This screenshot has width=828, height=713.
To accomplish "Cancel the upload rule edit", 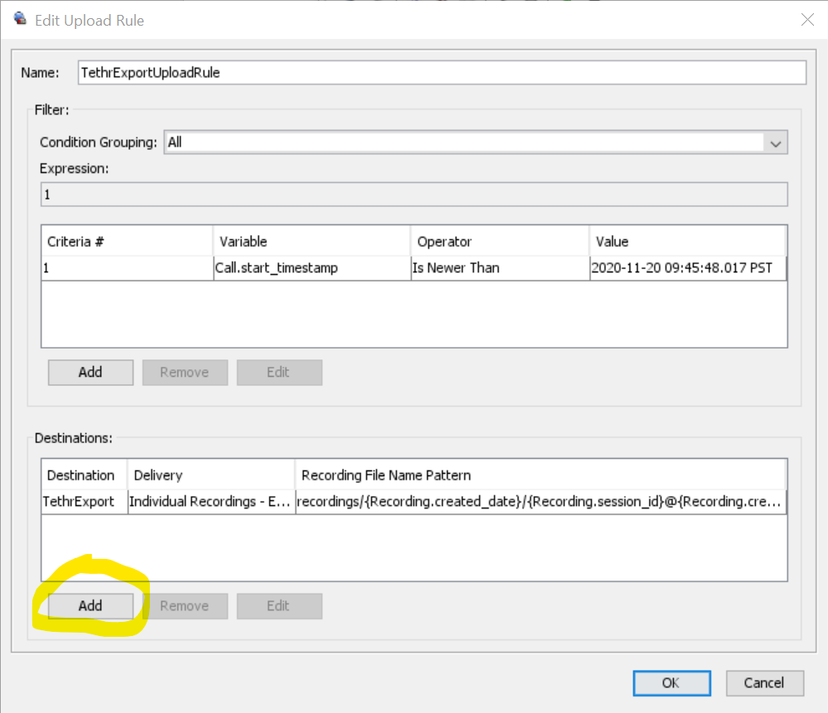I will point(764,683).
